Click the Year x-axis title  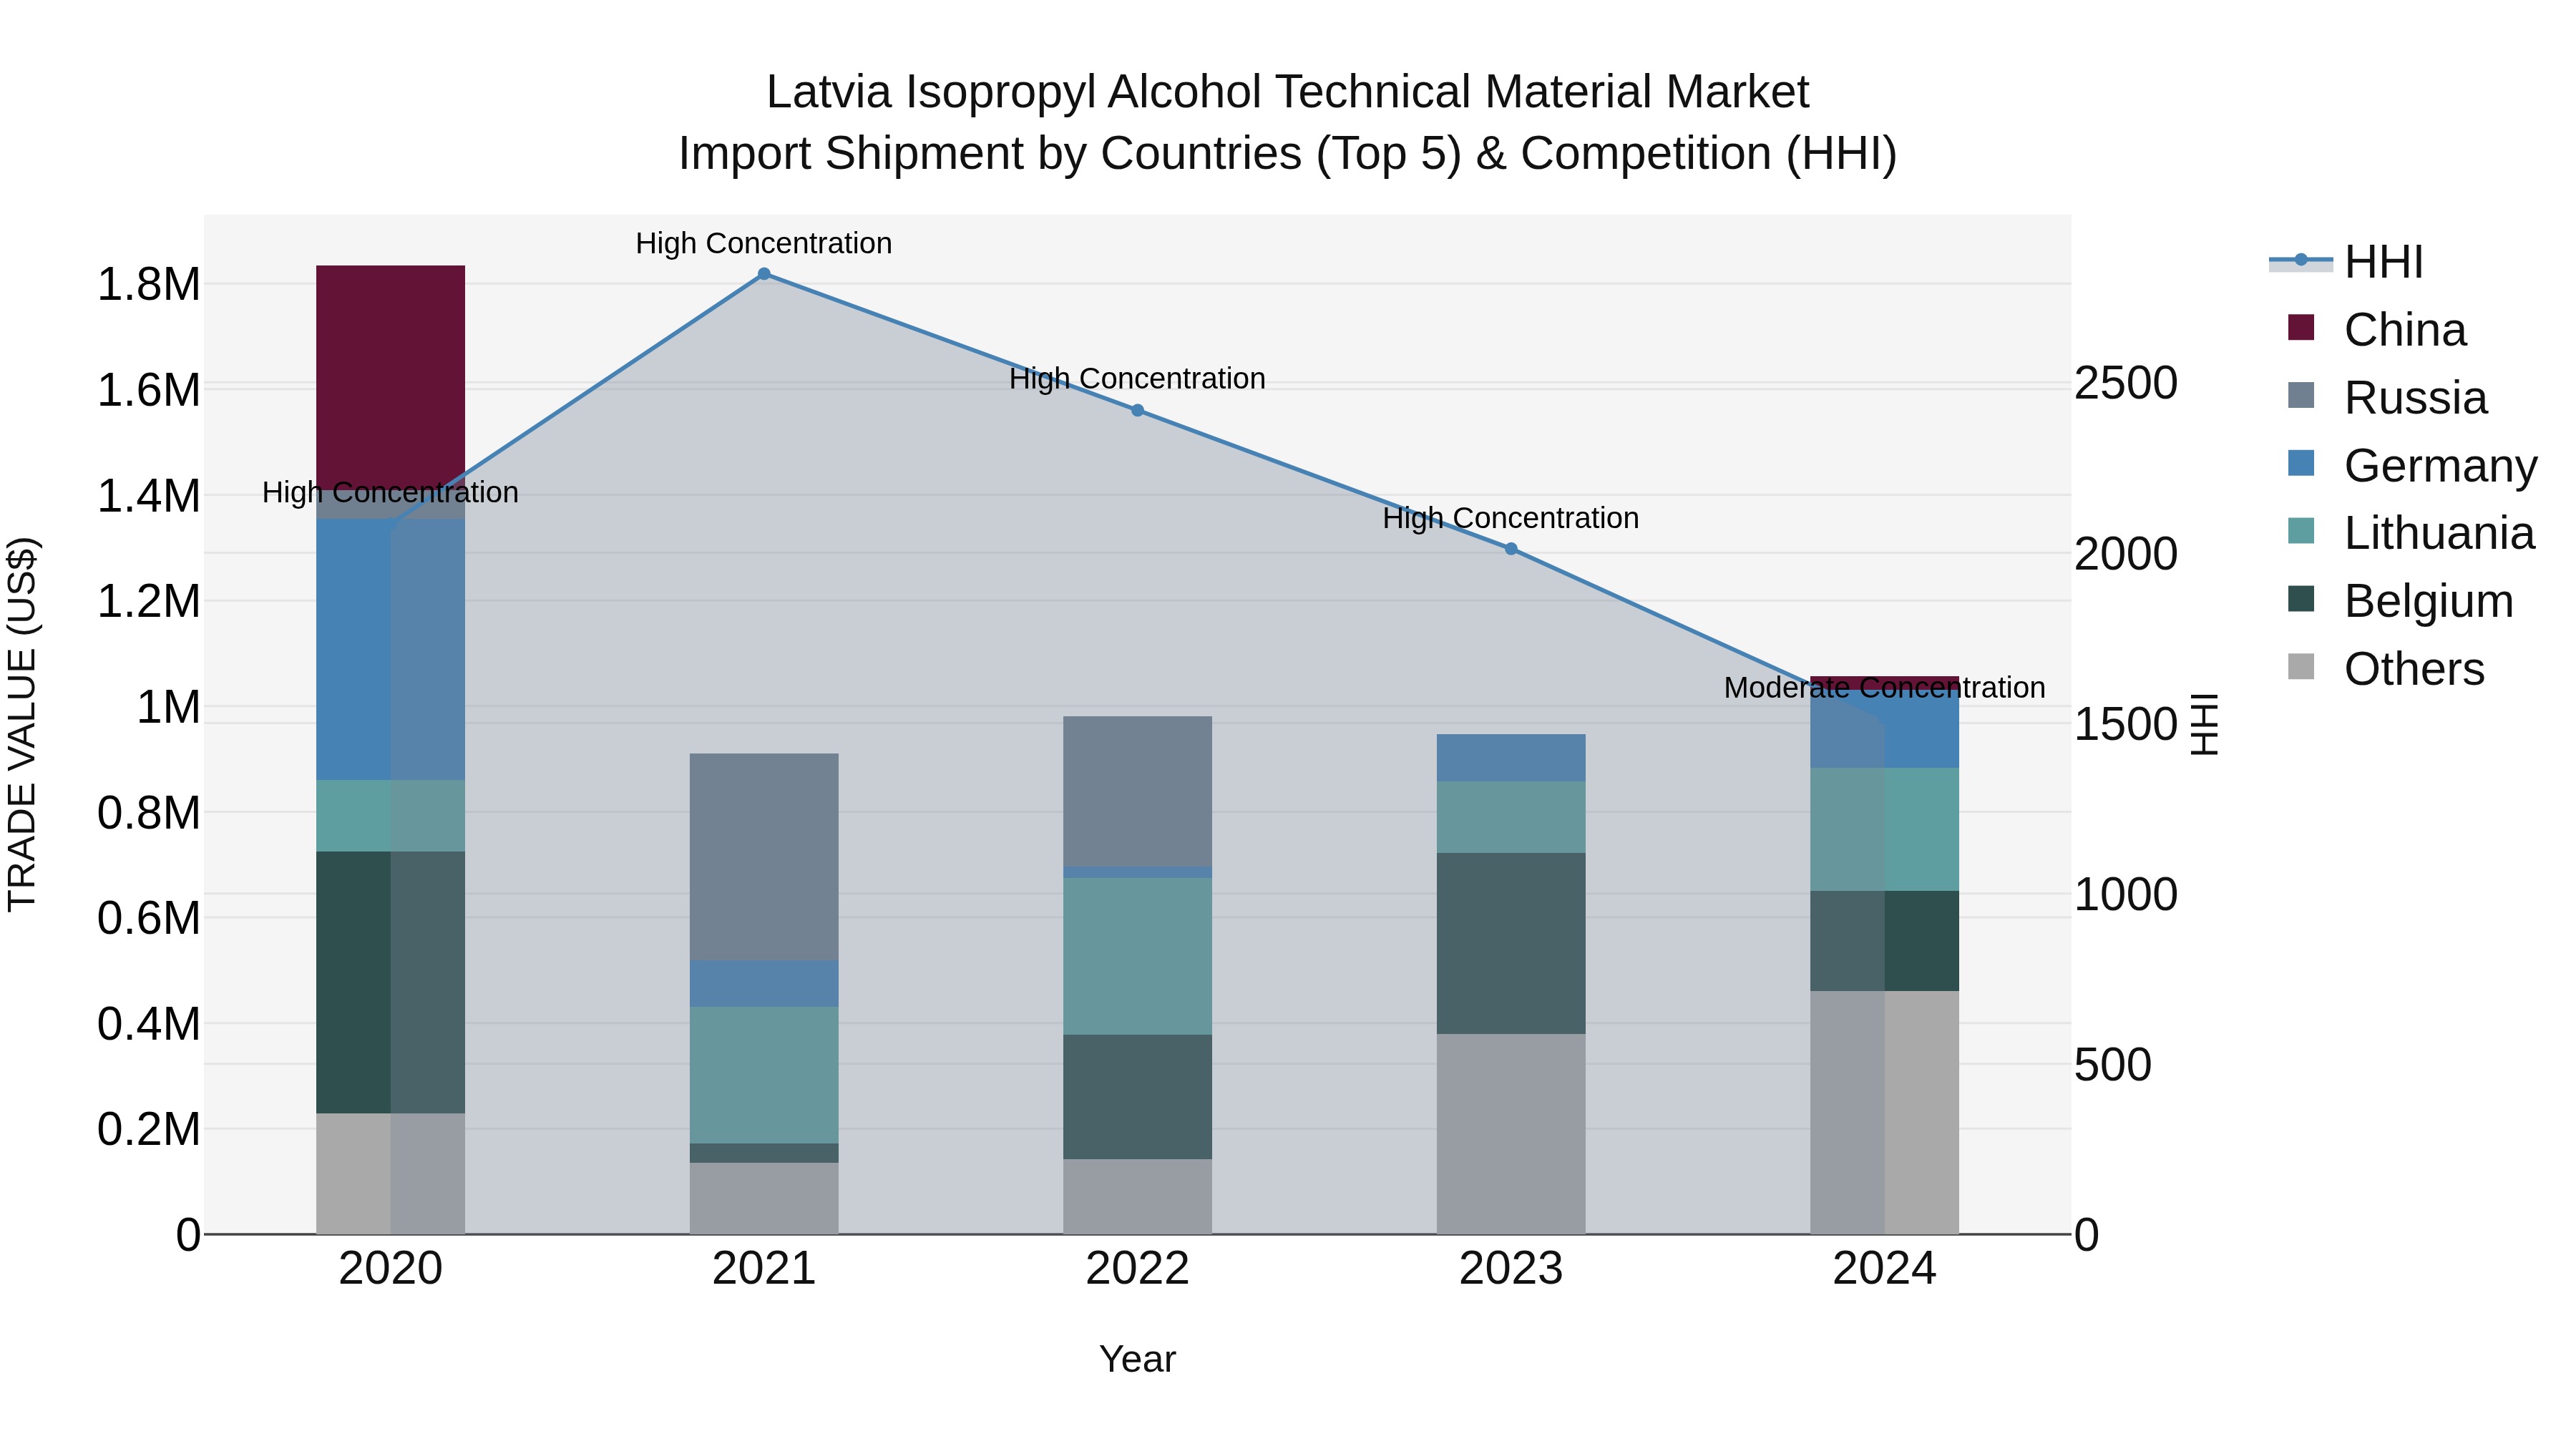[x=1137, y=1360]
